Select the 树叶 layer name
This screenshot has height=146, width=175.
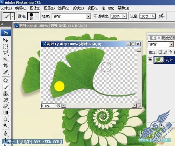(169, 60)
